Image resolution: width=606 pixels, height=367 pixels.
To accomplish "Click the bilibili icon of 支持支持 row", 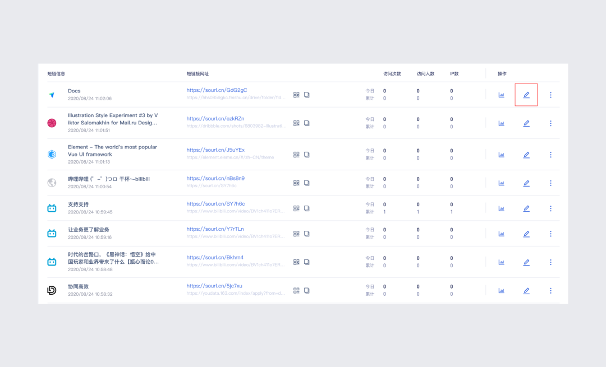I will click(x=52, y=208).
